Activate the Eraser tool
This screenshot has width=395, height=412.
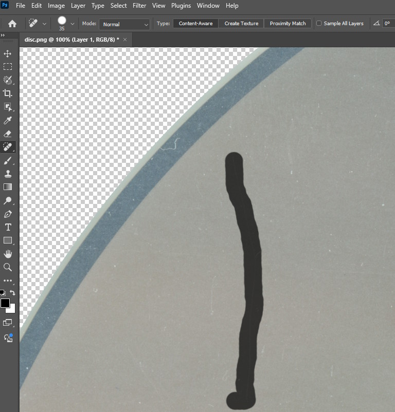pyautogui.click(x=8, y=134)
